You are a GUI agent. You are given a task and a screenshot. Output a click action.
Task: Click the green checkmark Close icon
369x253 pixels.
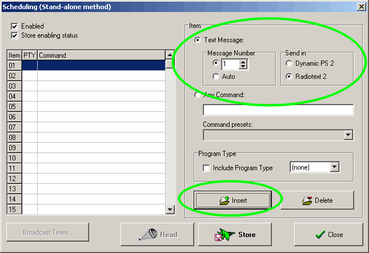[320, 234]
